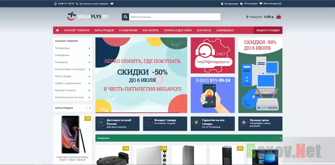Image resolution: width=335 pixels, height=165 pixels.
Task: Open the Самовывоз page
Action: pos(225,30)
